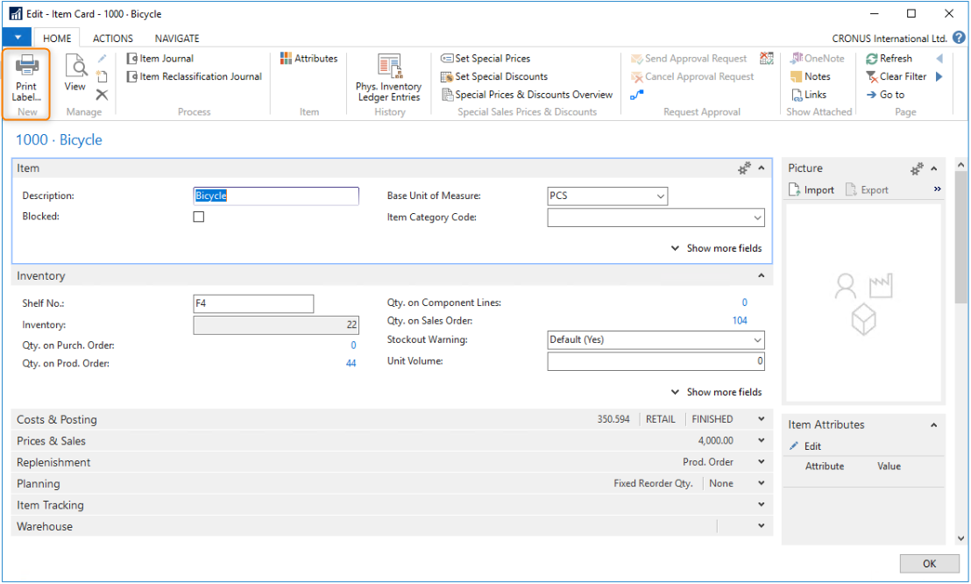The height and width of the screenshot is (584, 971).
Task: Open Special Prices & Discounts Overview
Action: (x=527, y=94)
